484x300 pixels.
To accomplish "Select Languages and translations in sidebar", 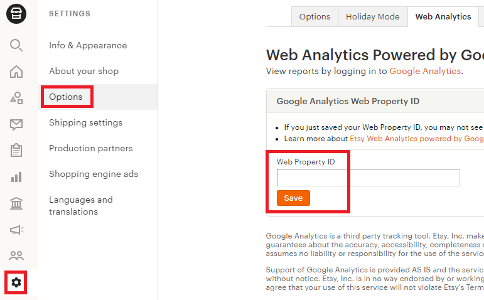I will pos(81,205).
